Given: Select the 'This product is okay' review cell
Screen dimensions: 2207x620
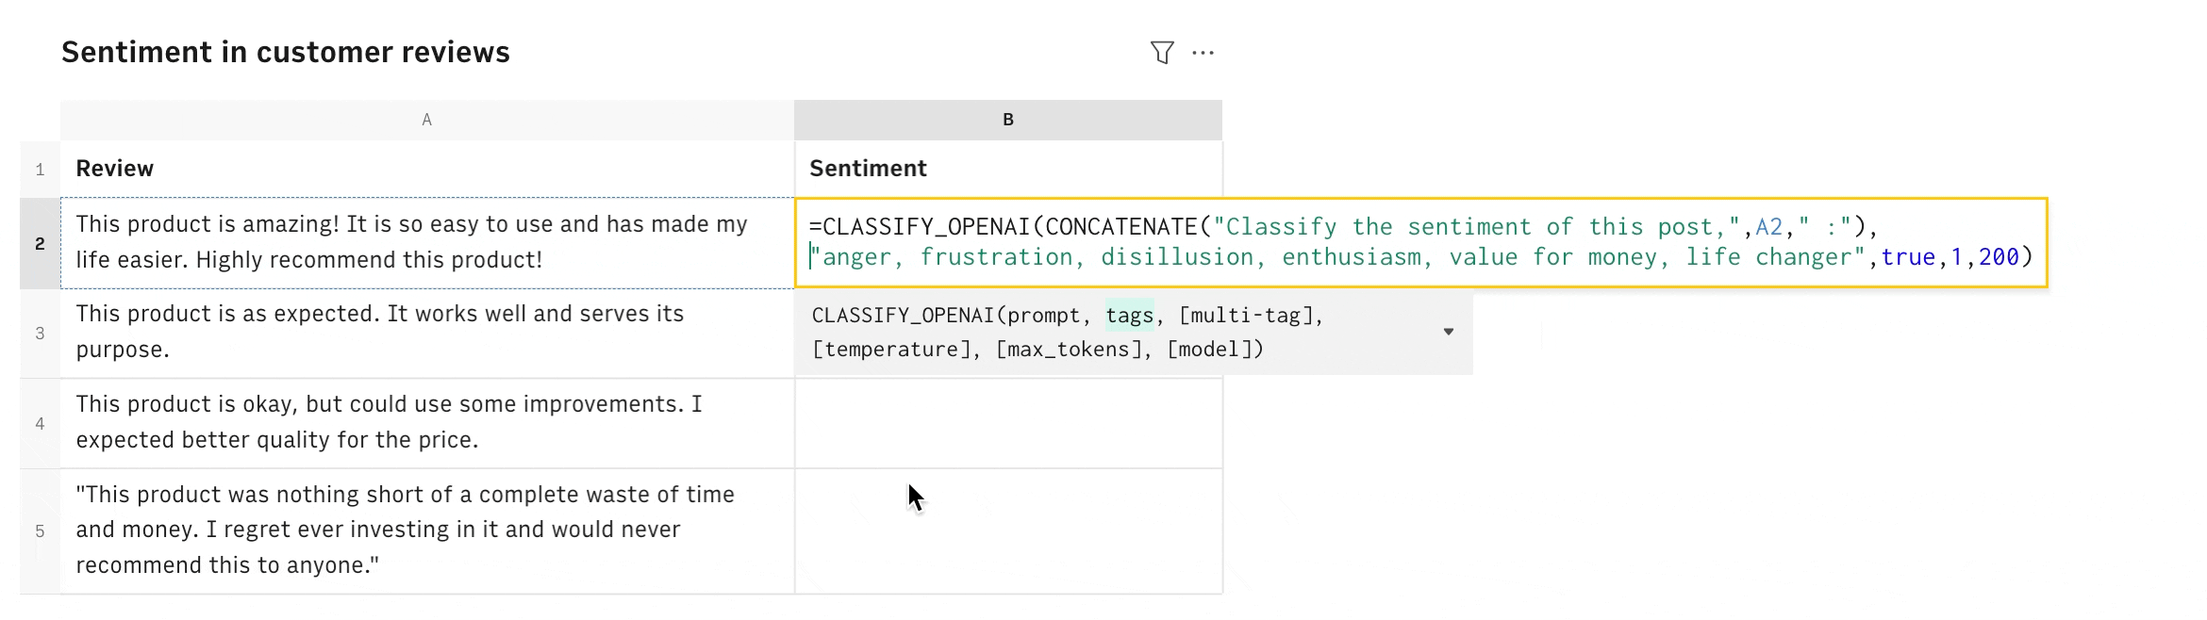Looking at the screenshot, I should [427, 423].
